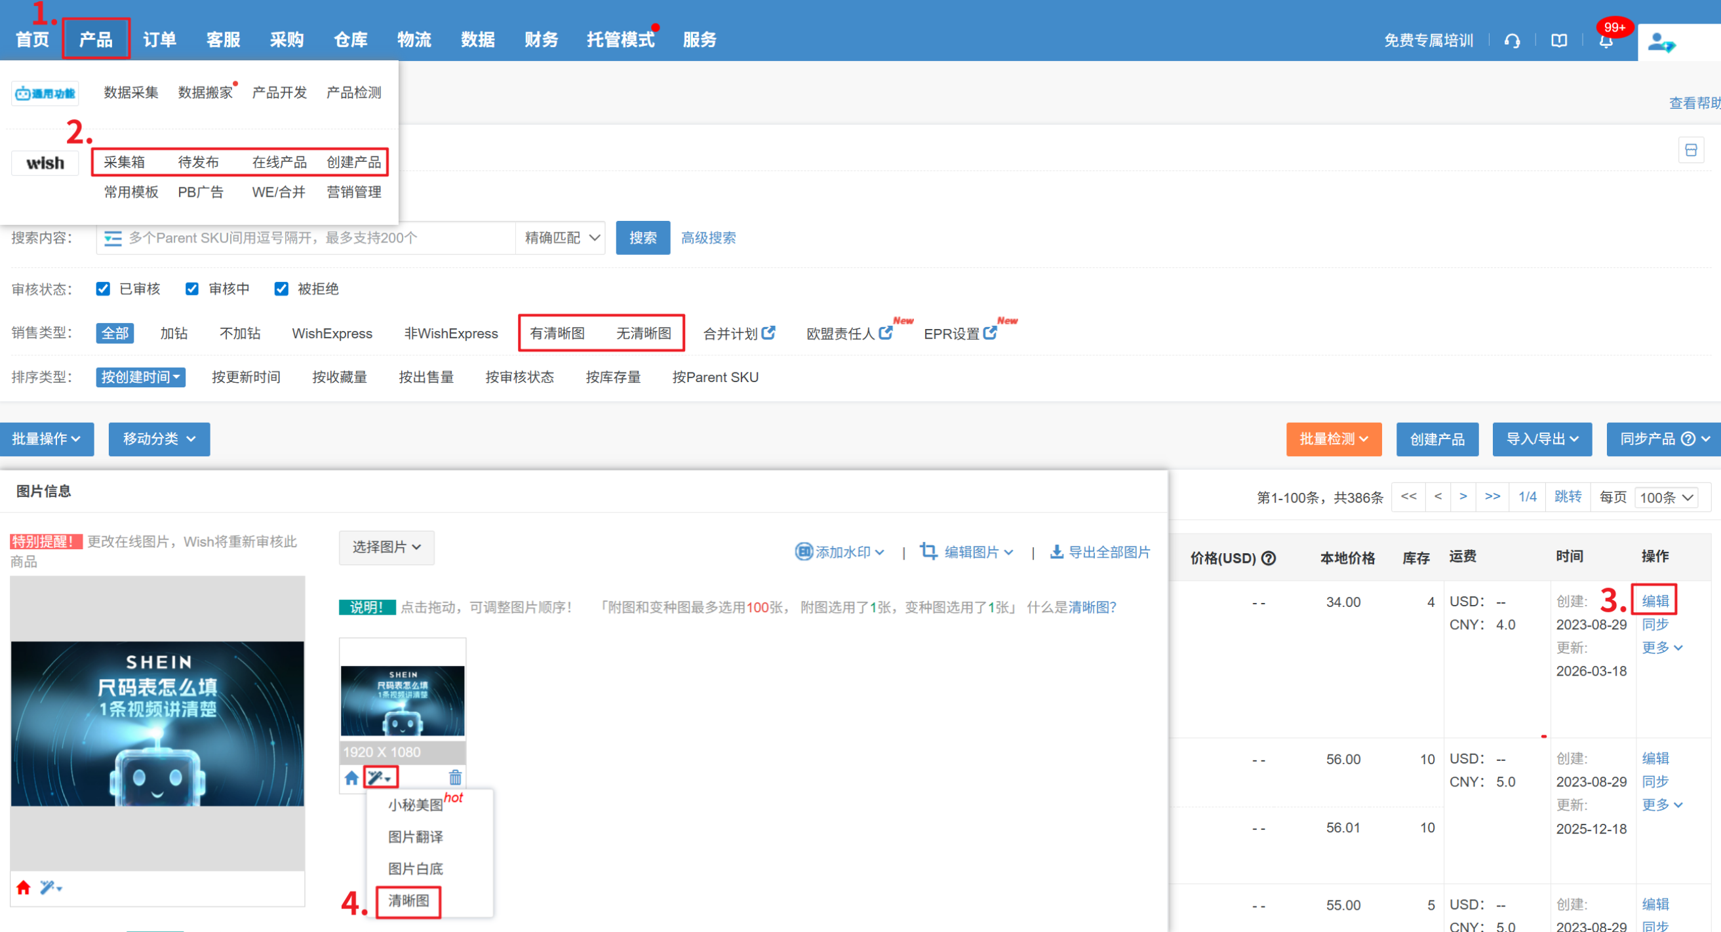Image resolution: width=1721 pixels, height=932 pixels.
Task: Open the 每页 100条 page size selector
Action: pyautogui.click(x=1666, y=497)
